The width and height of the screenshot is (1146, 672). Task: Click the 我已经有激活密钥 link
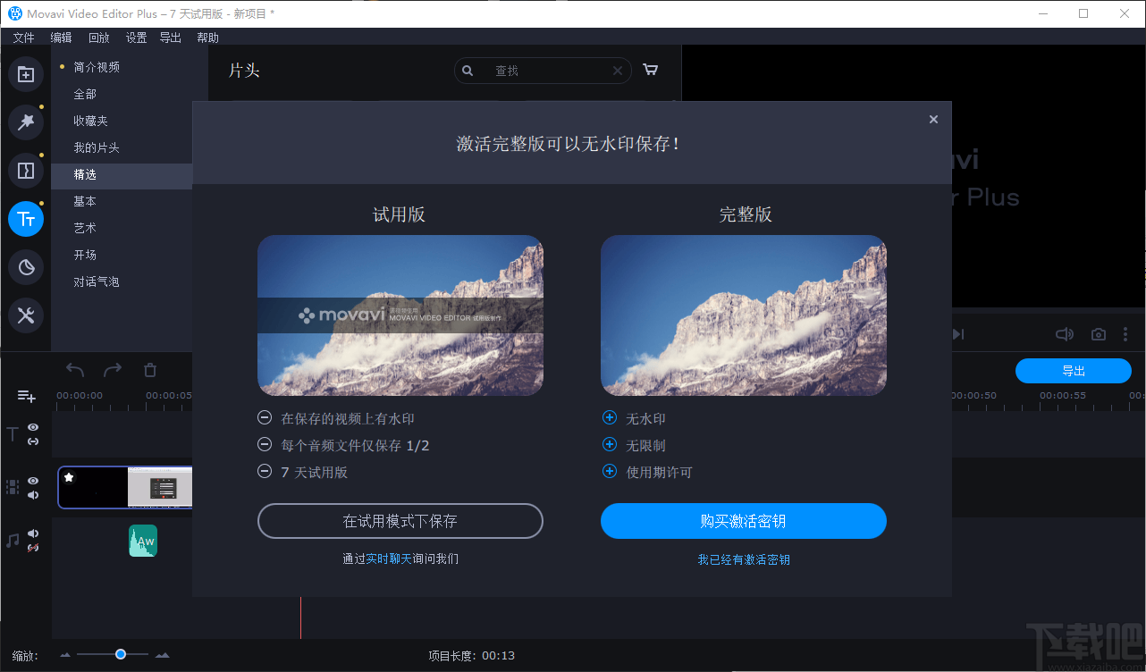[744, 559]
